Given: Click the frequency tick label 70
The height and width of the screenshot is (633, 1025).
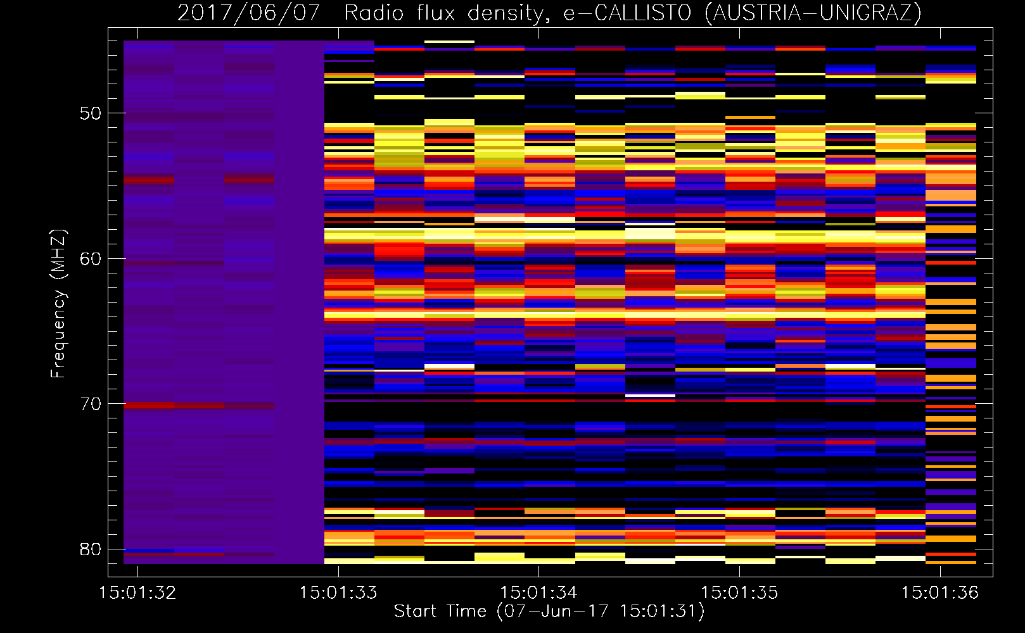Looking at the screenshot, I should coord(91,404).
